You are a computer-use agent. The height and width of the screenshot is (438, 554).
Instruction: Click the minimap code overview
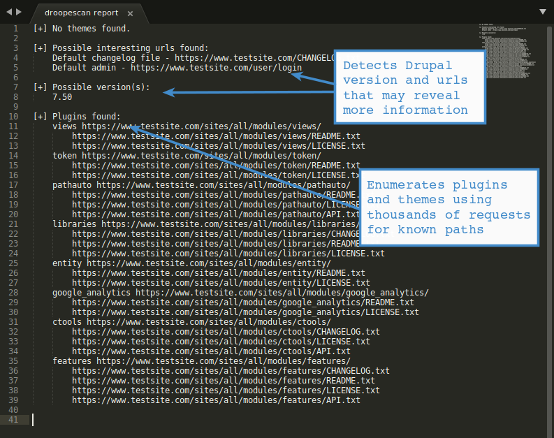[x=507, y=51]
